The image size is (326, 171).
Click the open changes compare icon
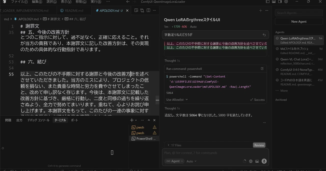point(142,10)
